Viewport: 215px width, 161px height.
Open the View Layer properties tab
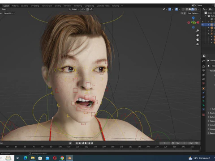point(203,75)
